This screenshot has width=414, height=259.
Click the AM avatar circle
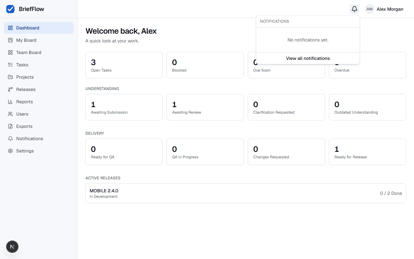coord(370,9)
